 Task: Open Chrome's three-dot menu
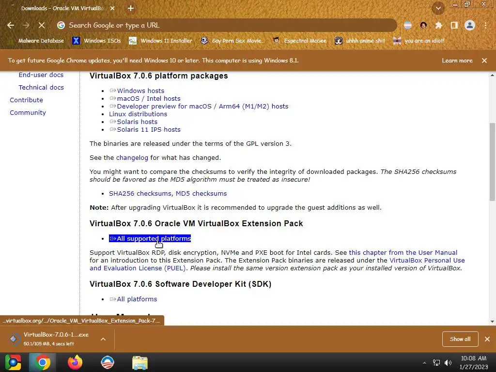click(x=485, y=25)
